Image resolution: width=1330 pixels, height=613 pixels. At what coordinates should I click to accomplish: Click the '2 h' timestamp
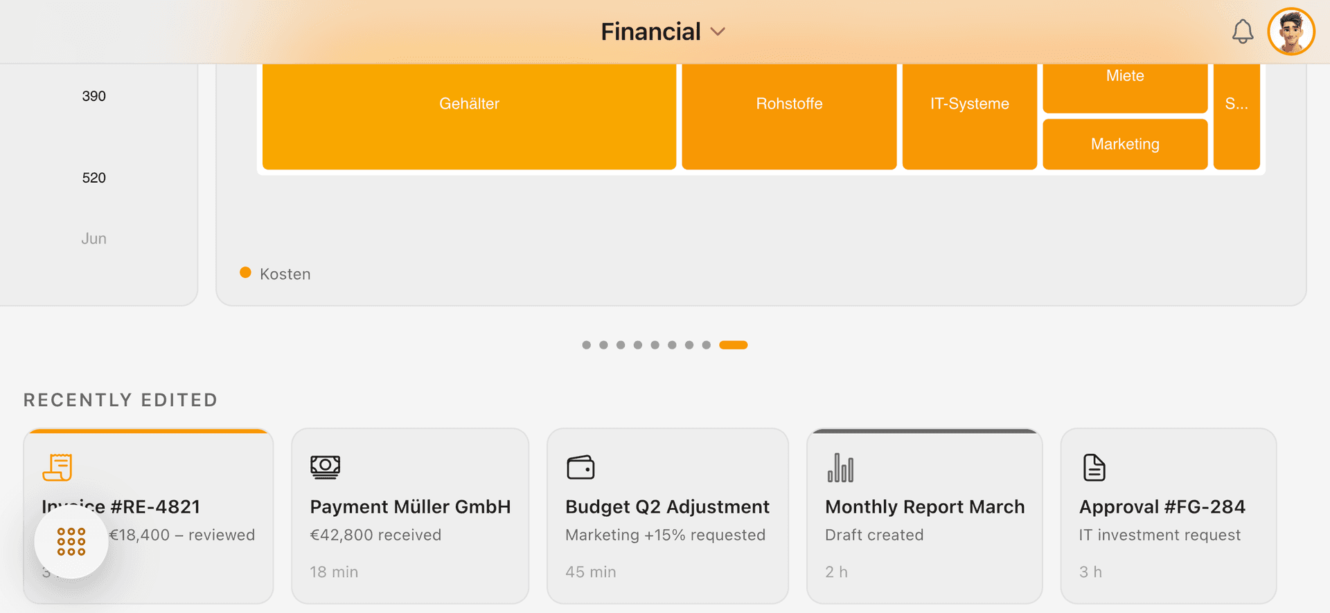836,572
